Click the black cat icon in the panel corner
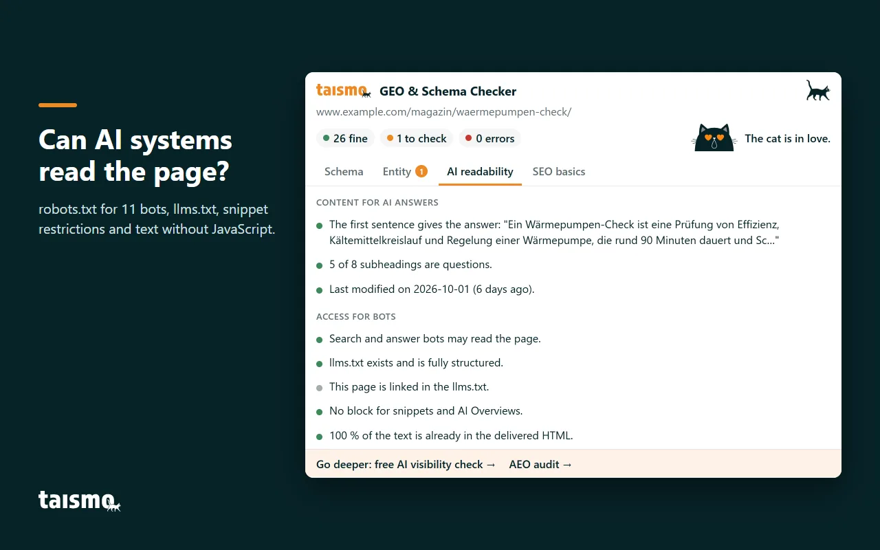 pyautogui.click(x=818, y=90)
